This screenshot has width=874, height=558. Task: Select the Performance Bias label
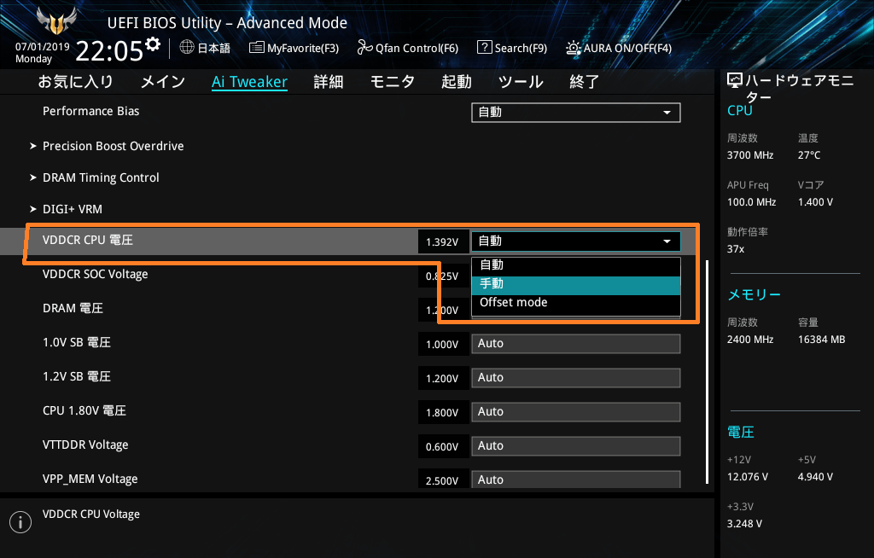pyautogui.click(x=90, y=111)
